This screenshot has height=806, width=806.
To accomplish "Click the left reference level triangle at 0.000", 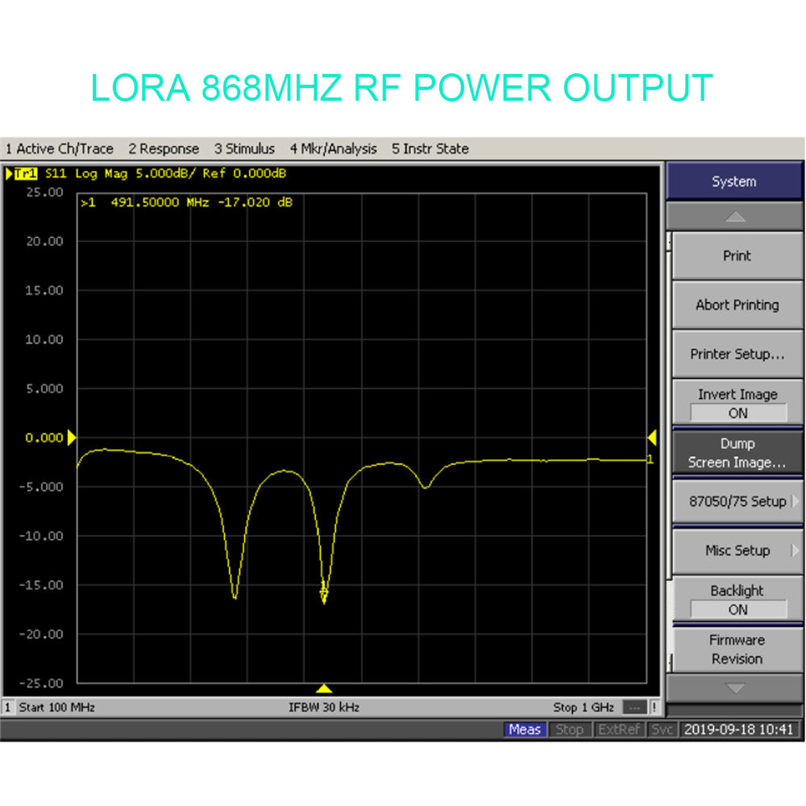I will point(72,438).
